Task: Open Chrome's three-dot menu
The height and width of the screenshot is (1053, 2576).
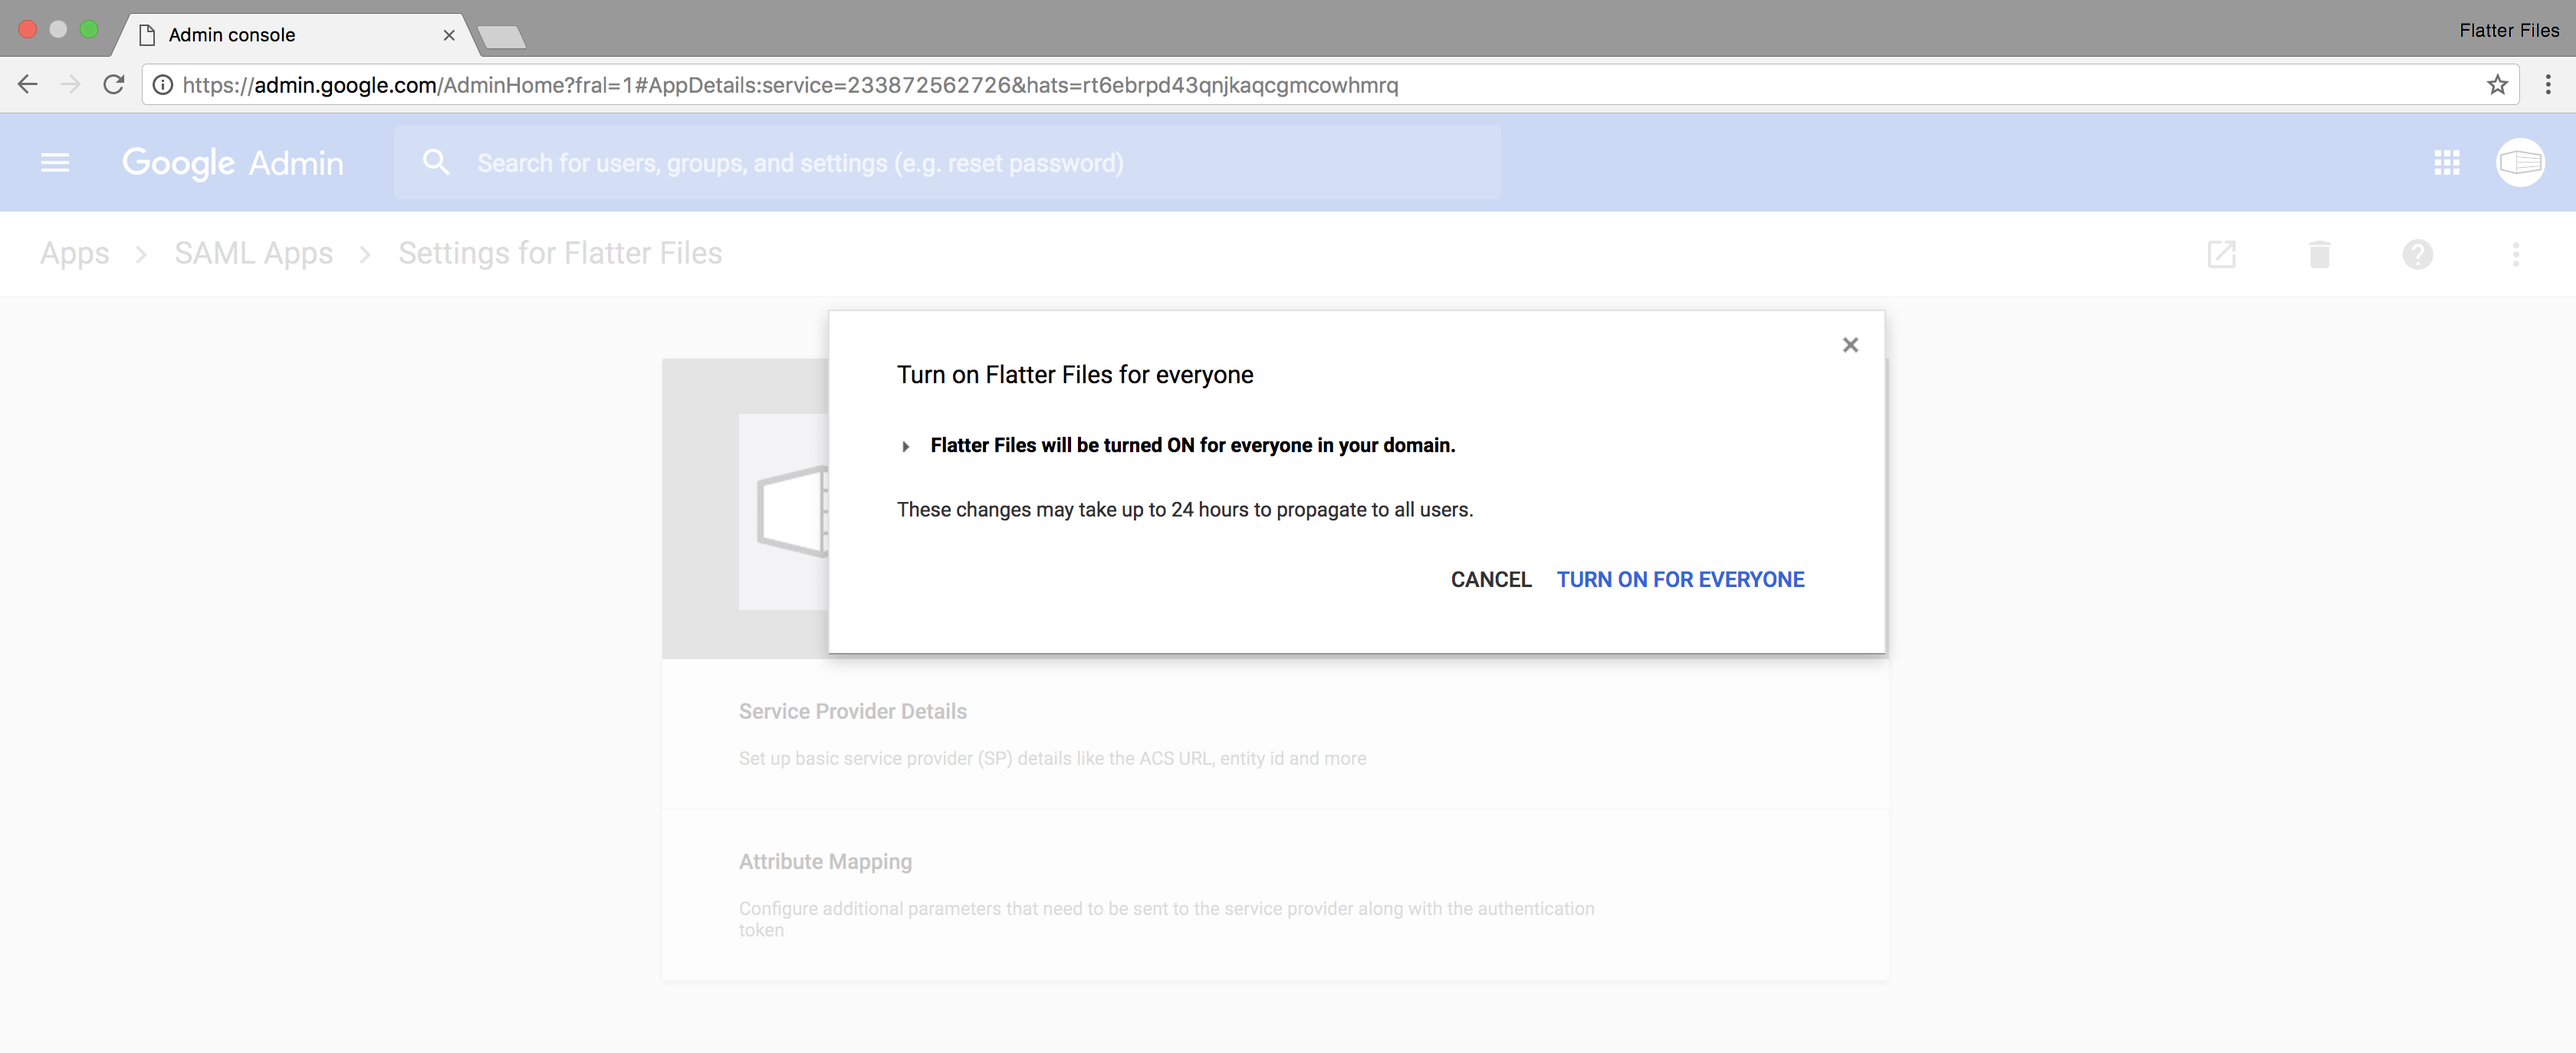Action: 2547,85
